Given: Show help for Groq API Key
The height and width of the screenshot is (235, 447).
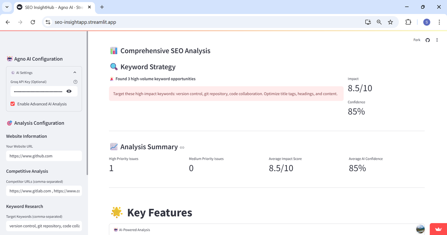Looking at the screenshot, I should (75, 82).
